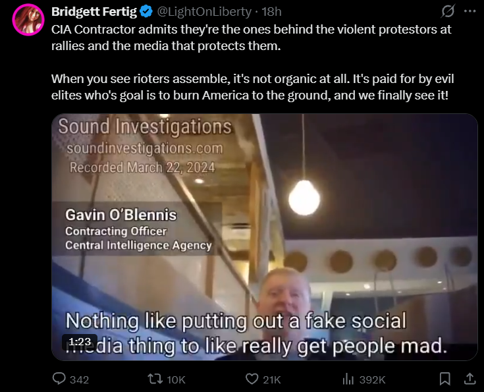The width and height of the screenshot is (484, 392).
Task: Like the post with the heart icon
Action: point(252,379)
